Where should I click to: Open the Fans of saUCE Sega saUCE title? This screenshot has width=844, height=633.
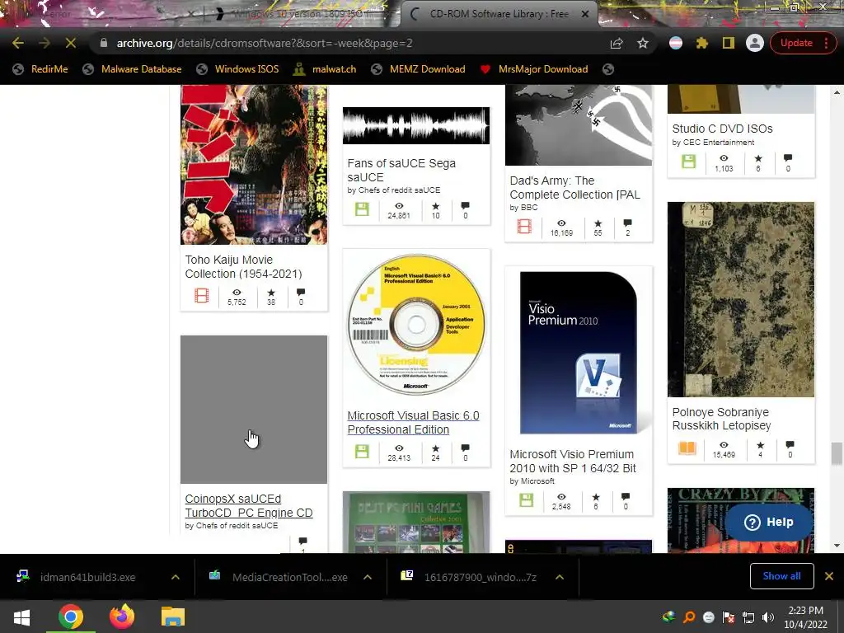click(401, 170)
